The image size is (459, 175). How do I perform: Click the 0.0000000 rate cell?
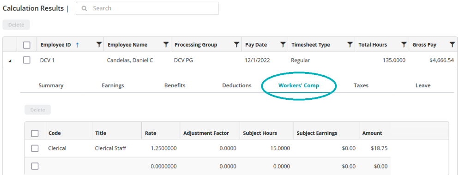tap(163, 167)
